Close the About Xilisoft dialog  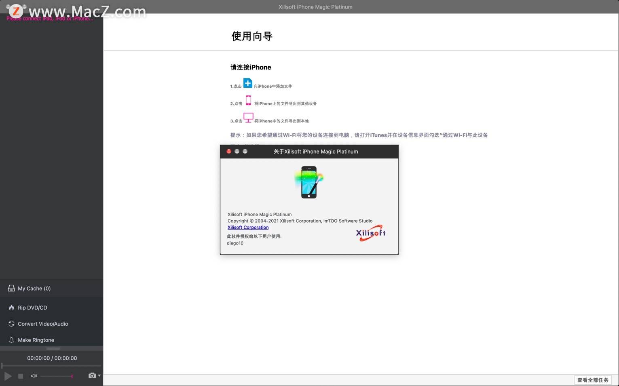(x=229, y=151)
